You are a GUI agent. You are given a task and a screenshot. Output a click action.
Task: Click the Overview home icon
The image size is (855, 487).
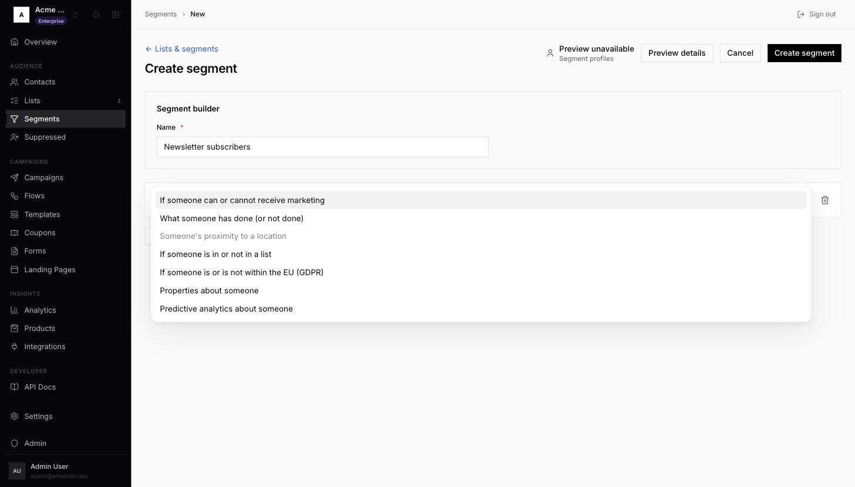[15, 42]
